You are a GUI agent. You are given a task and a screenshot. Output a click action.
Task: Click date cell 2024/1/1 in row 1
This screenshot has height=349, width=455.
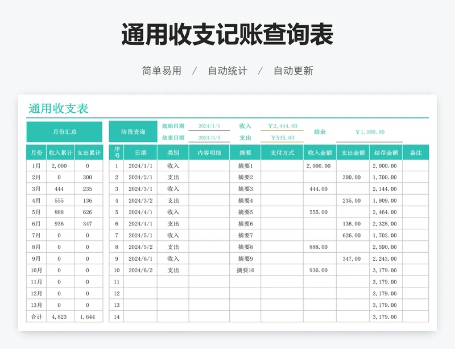pyautogui.click(x=140, y=166)
